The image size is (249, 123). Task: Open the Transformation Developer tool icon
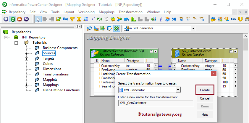click(x=103, y=28)
